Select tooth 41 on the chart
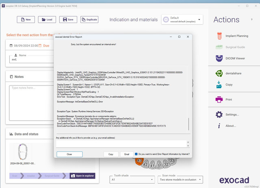The image size is (260, 188). tap(152, 165)
